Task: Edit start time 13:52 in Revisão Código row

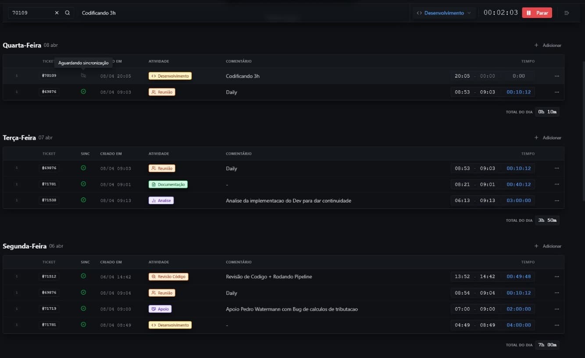Action: (x=462, y=277)
